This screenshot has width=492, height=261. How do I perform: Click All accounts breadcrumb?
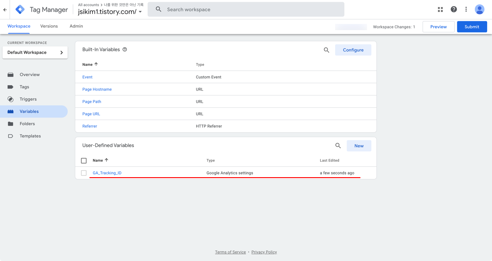tap(88, 5)
